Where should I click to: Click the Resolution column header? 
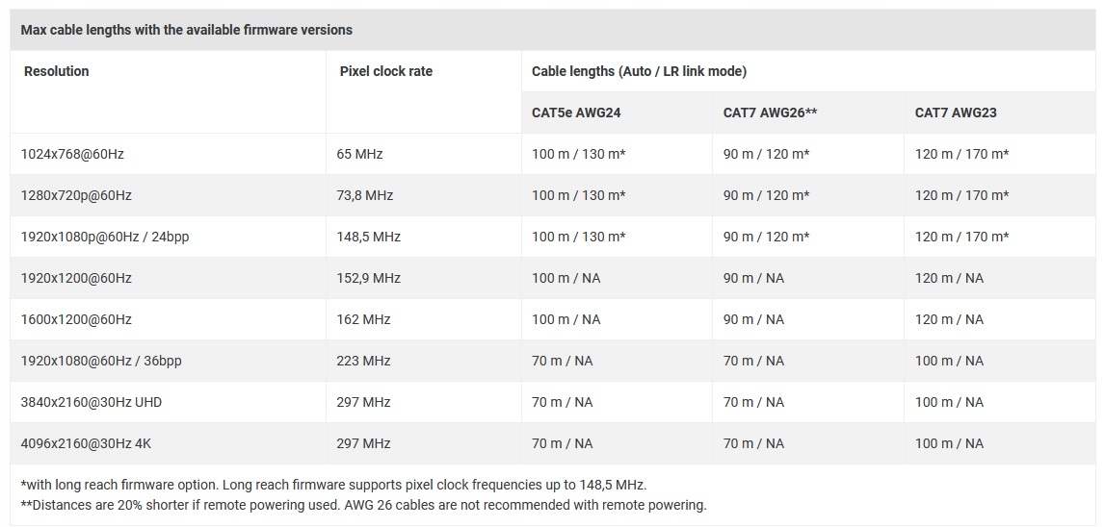[x=57, y=71]
